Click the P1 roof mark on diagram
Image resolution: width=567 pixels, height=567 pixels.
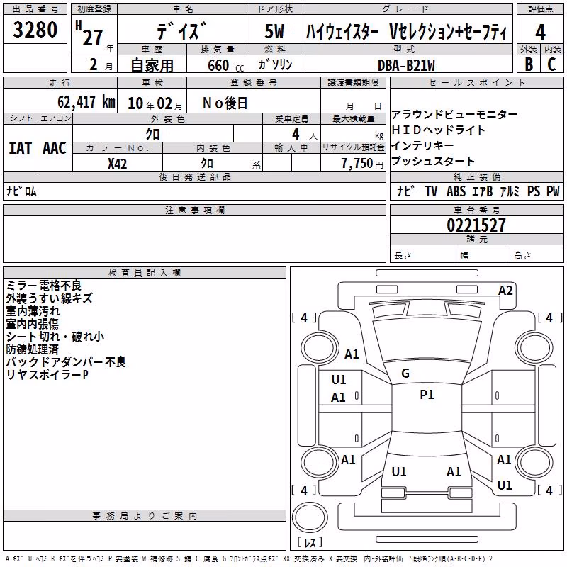tap(427, 395)
